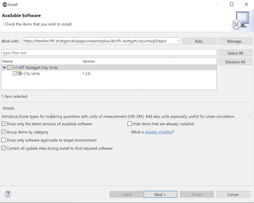Uncheck the City Units feature checkbox

(15, 74)
